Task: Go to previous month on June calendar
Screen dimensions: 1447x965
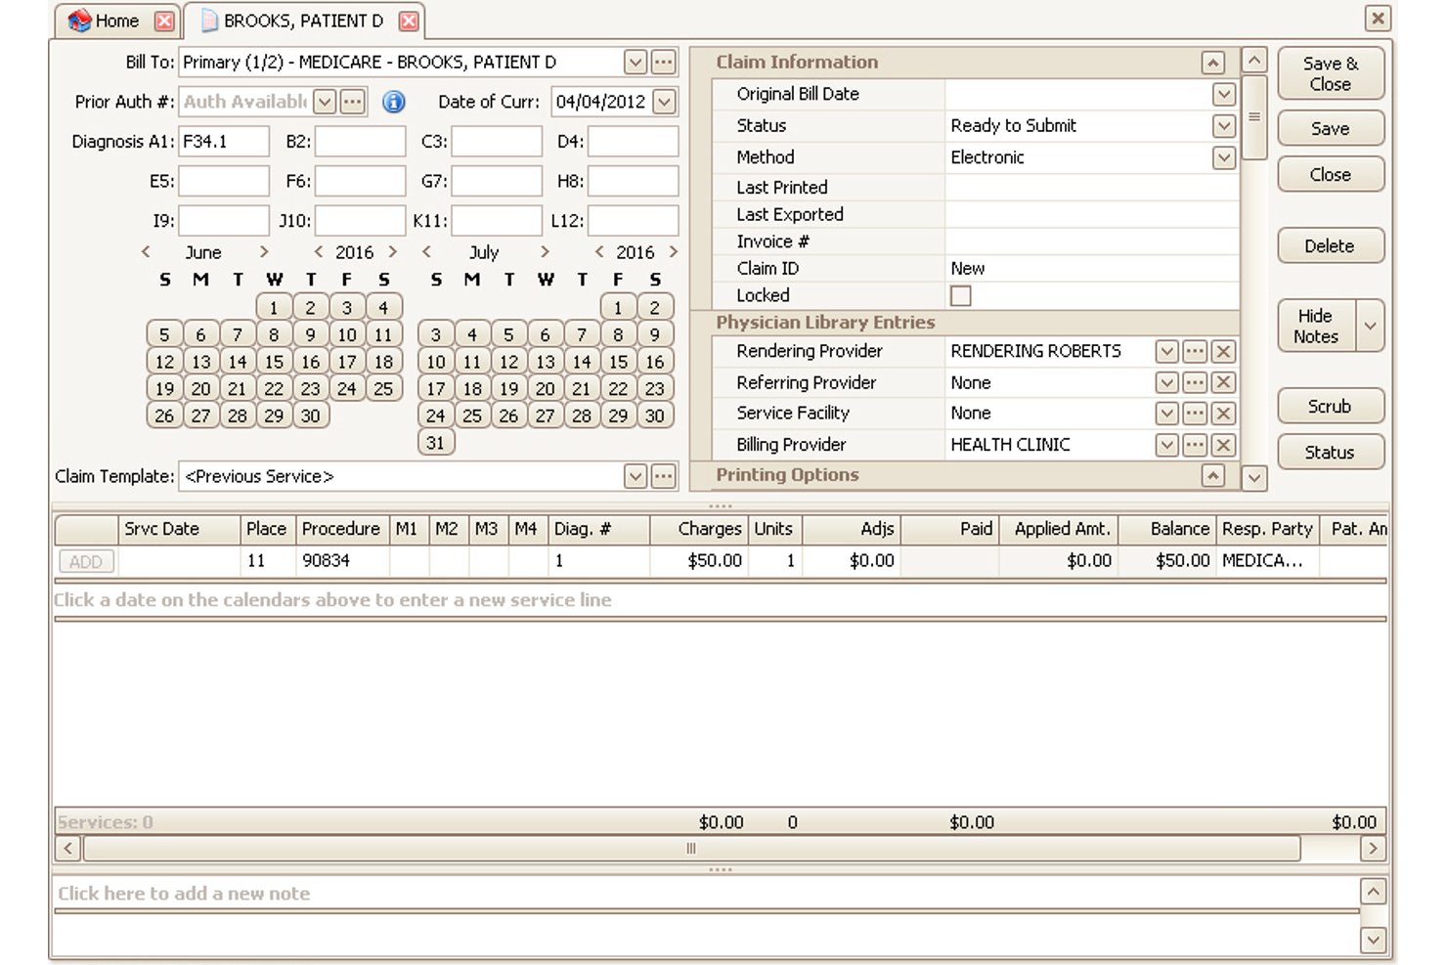Action: tap(146, 252)
